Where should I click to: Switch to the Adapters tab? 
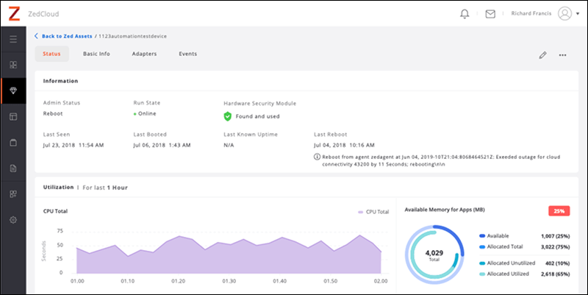tap(144, 54)
